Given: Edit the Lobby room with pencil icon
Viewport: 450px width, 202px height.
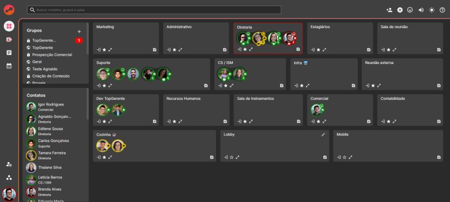Looking at the screenshot, I should (323, 135).
